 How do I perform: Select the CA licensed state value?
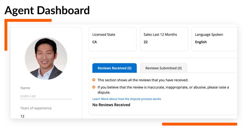(x=95, y=42)
